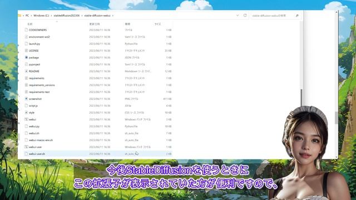
Task: Select the webui.sh file name
Action: pyautogui.click(x=34, y=133)
